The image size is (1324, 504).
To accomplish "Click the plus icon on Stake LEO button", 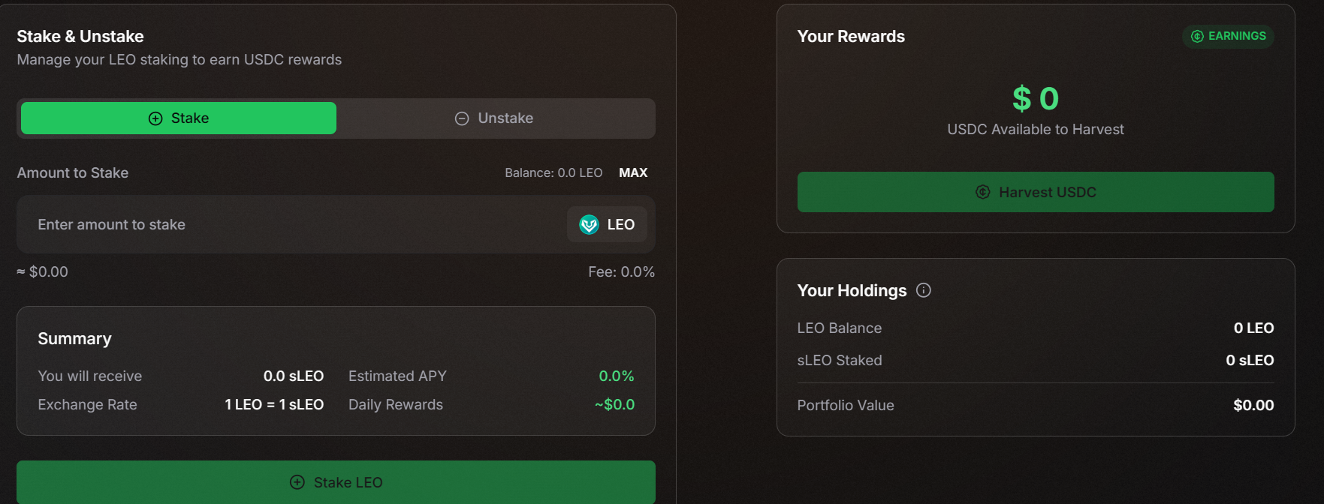I will click(x=297, y=482).
